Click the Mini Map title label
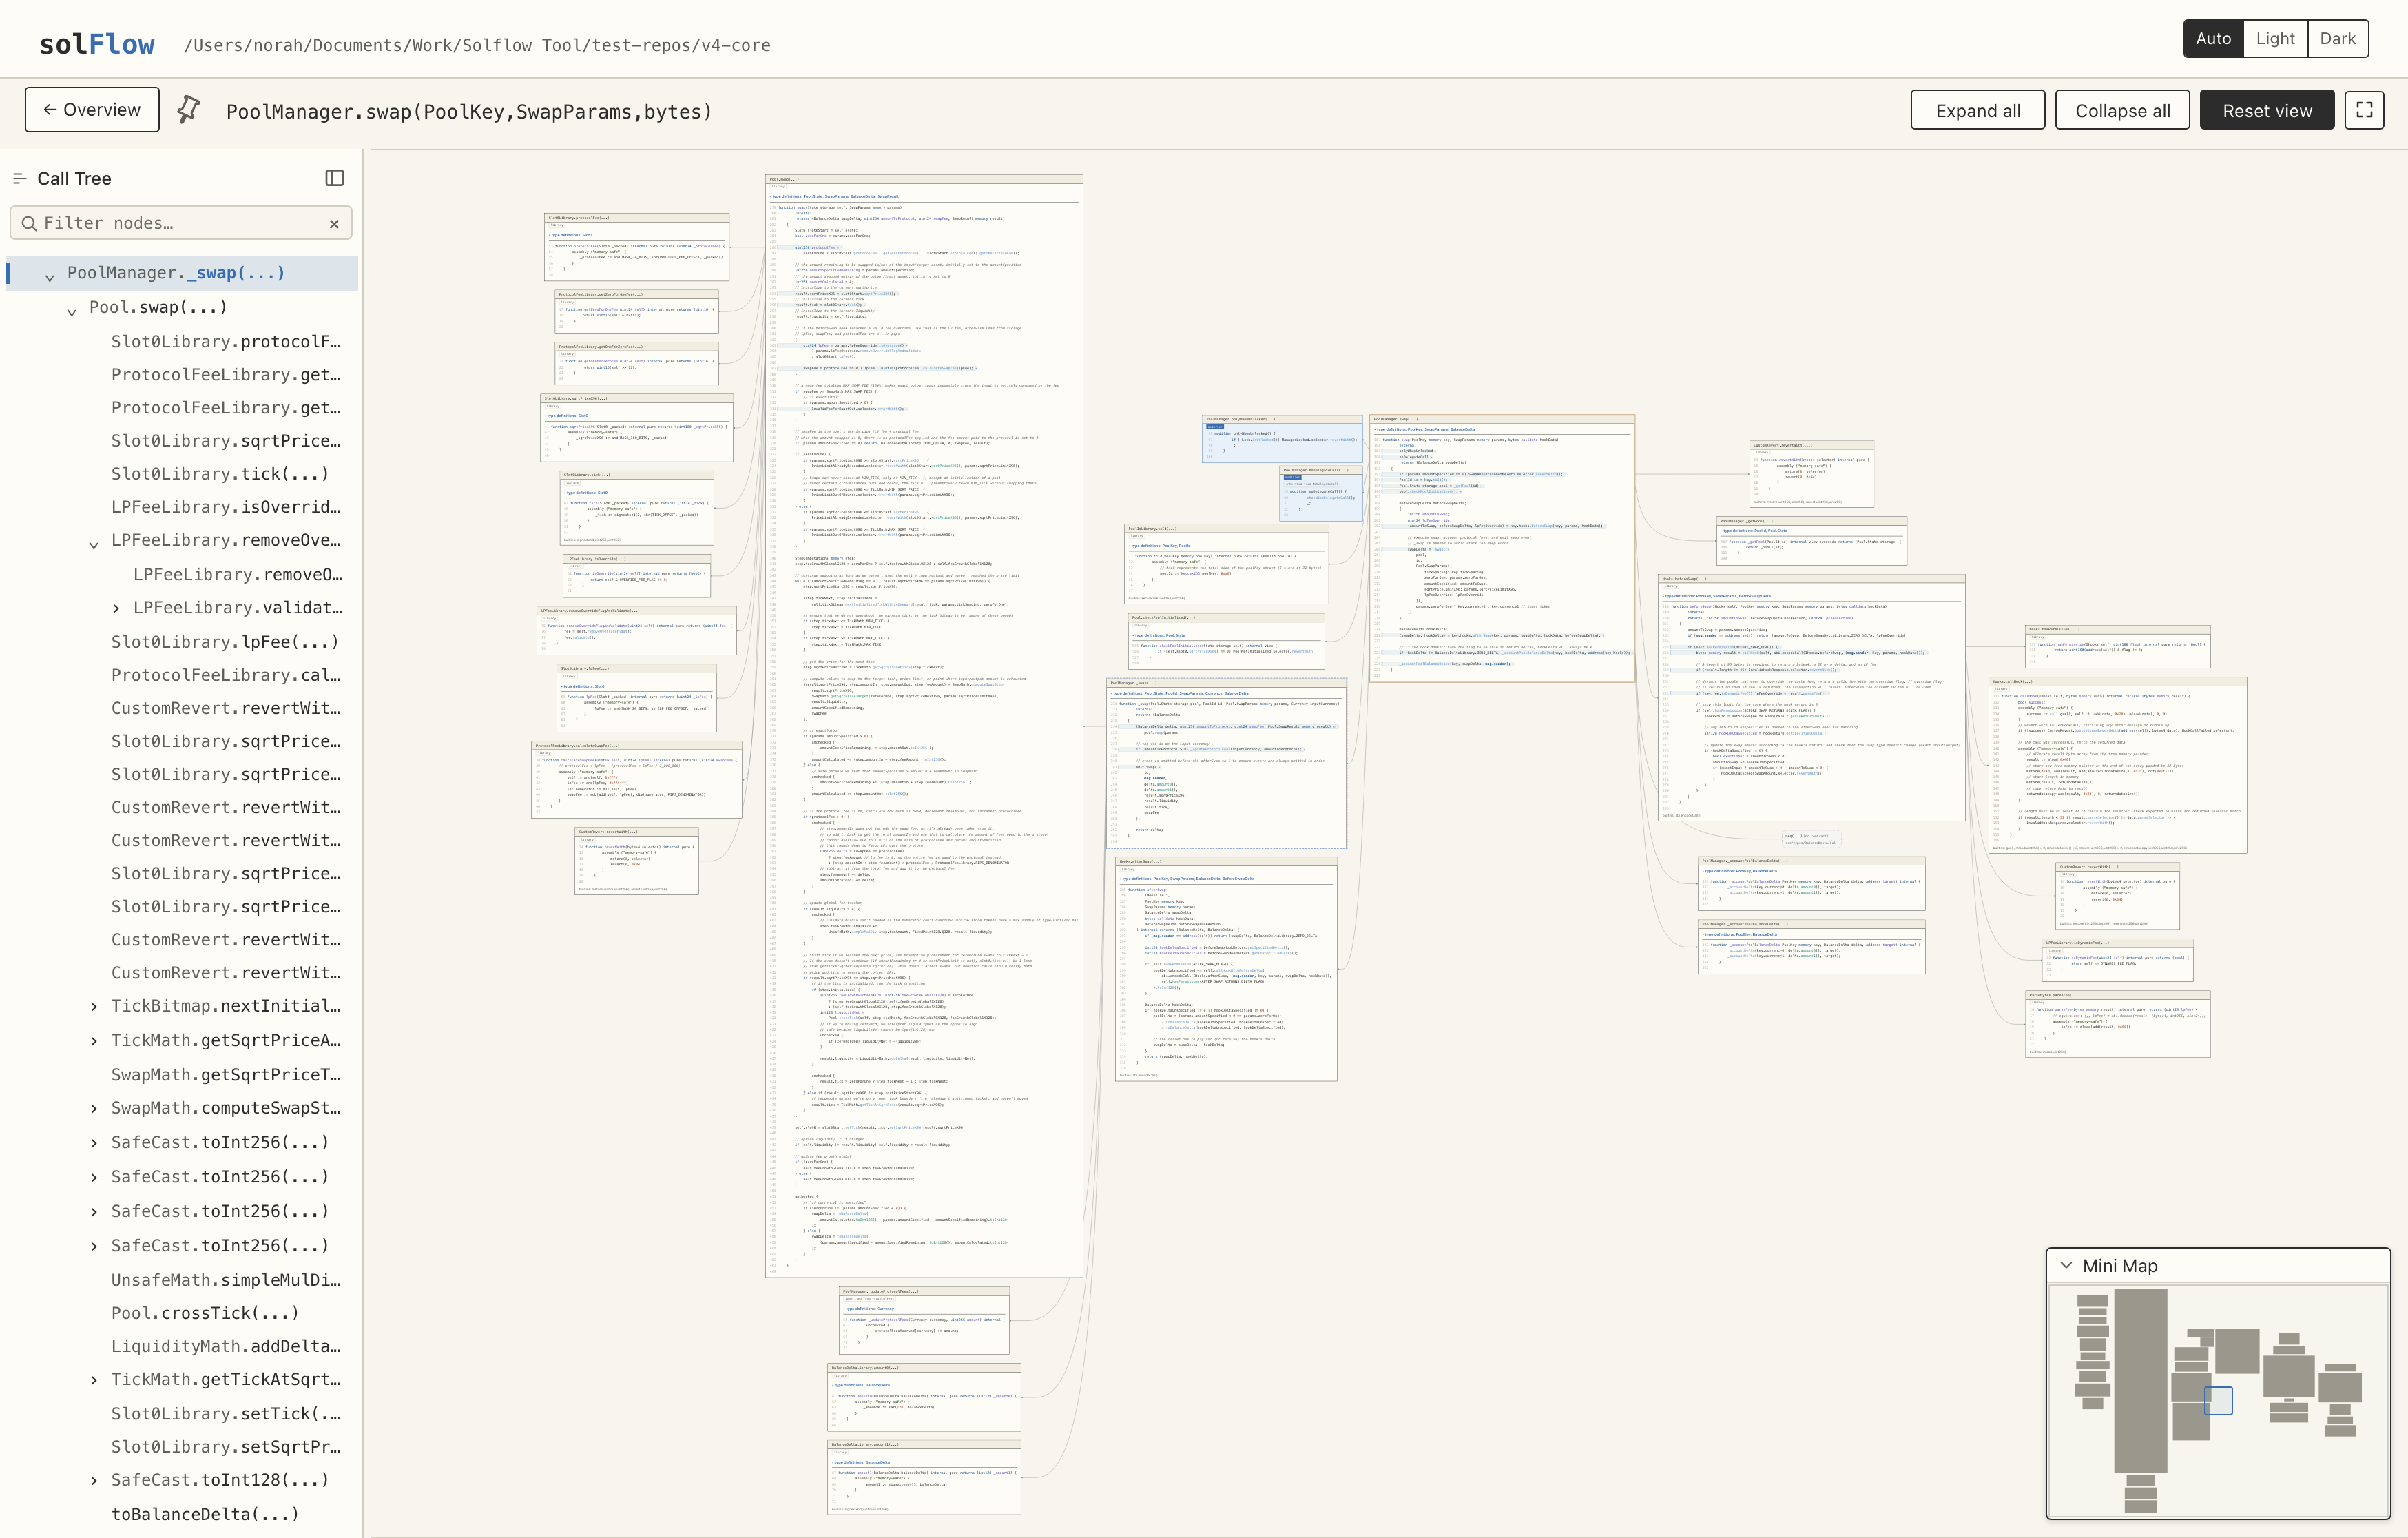The height and width of the screenshot is (1538, 2408). pyautogui.click(x=2119, y=1266)
